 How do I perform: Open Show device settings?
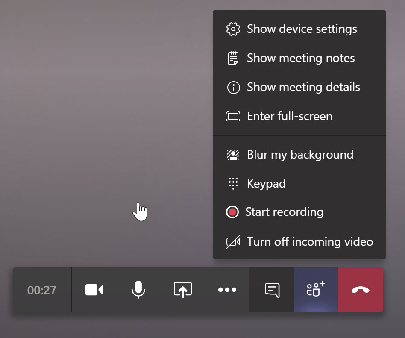(x=302, y=29)
